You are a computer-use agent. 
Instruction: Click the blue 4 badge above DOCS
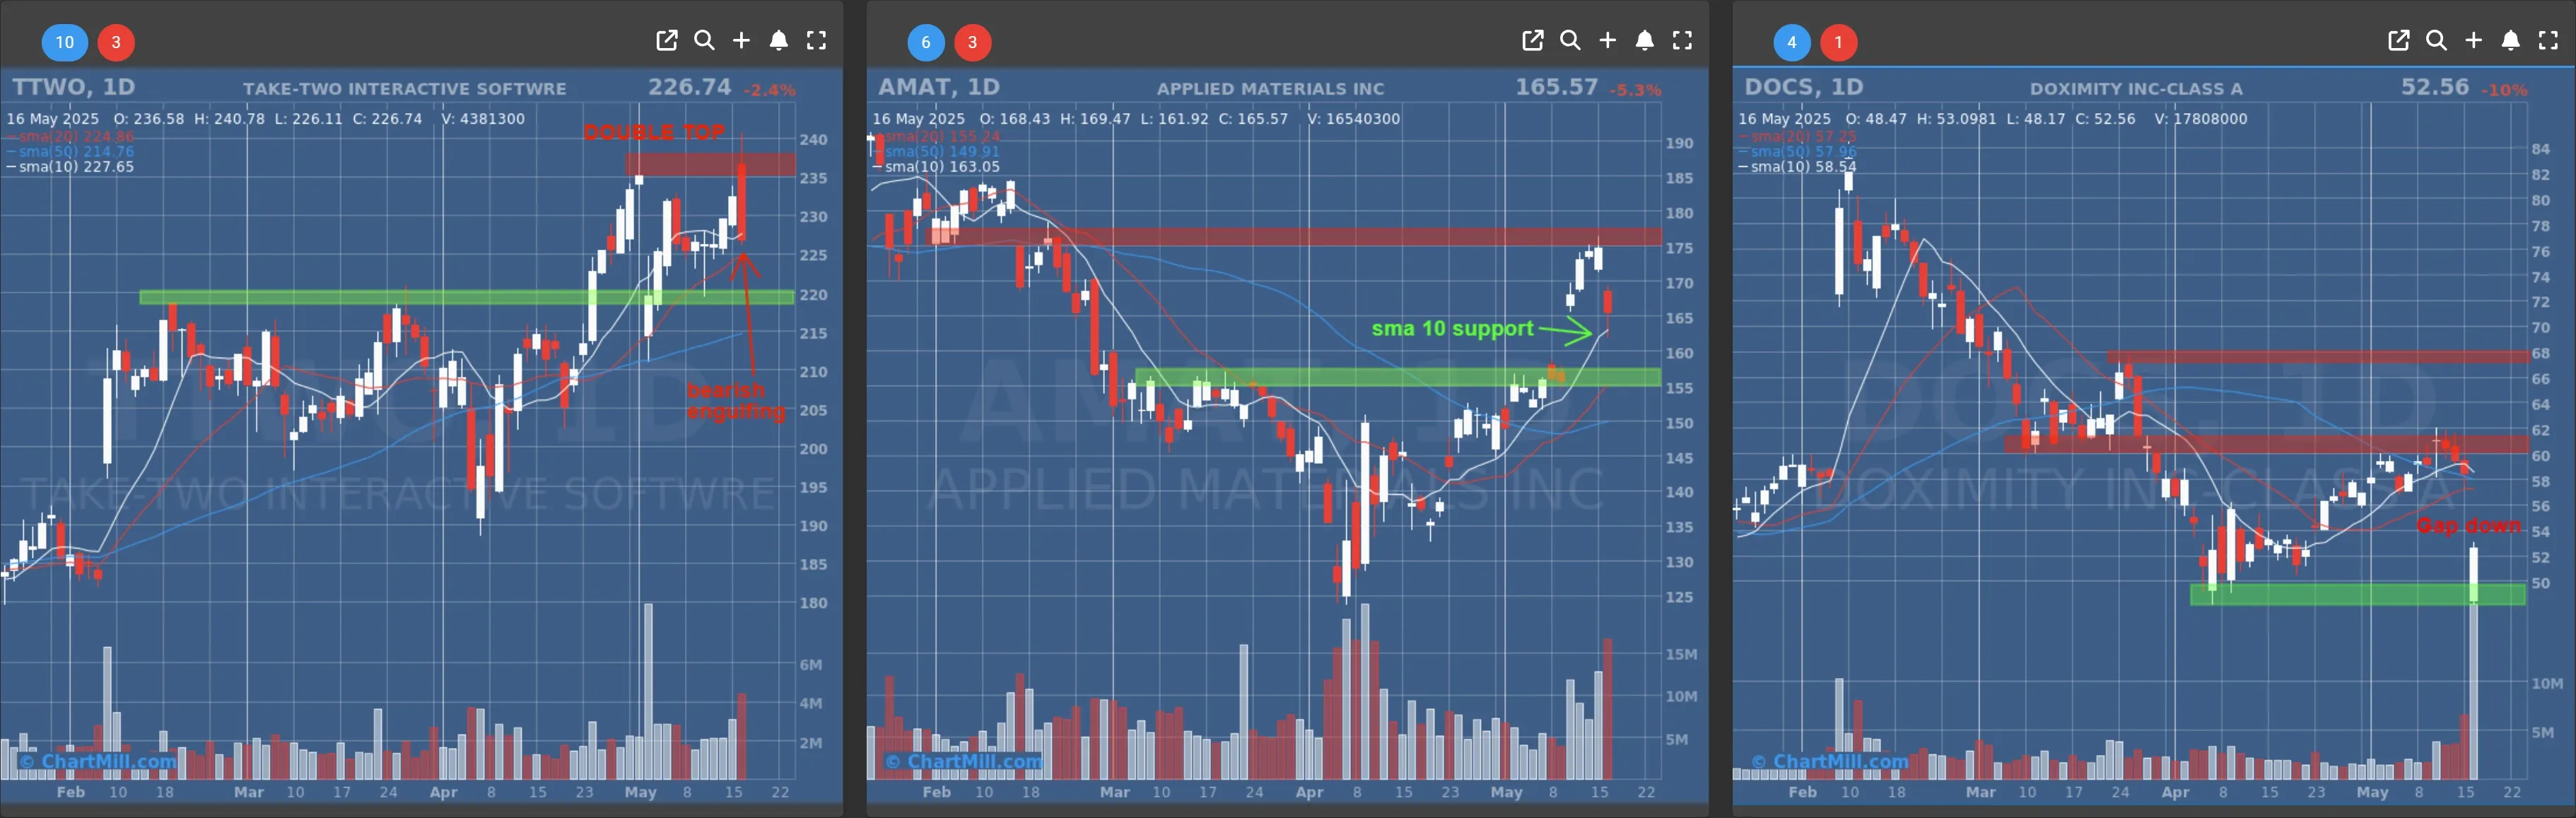point(1792,42)
